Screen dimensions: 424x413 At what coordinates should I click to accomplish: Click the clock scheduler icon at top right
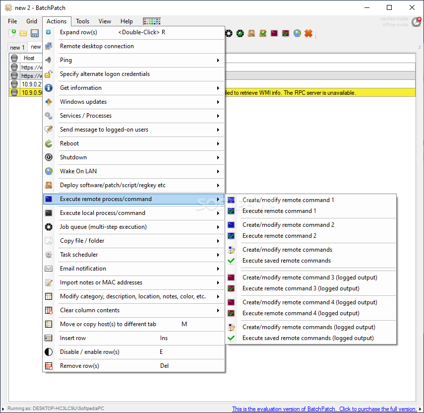coord(416,22)
